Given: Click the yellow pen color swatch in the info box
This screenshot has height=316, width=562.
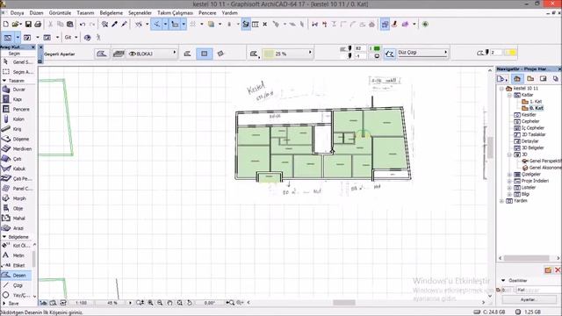Looking at the screenshot, I should pos(510,53).
